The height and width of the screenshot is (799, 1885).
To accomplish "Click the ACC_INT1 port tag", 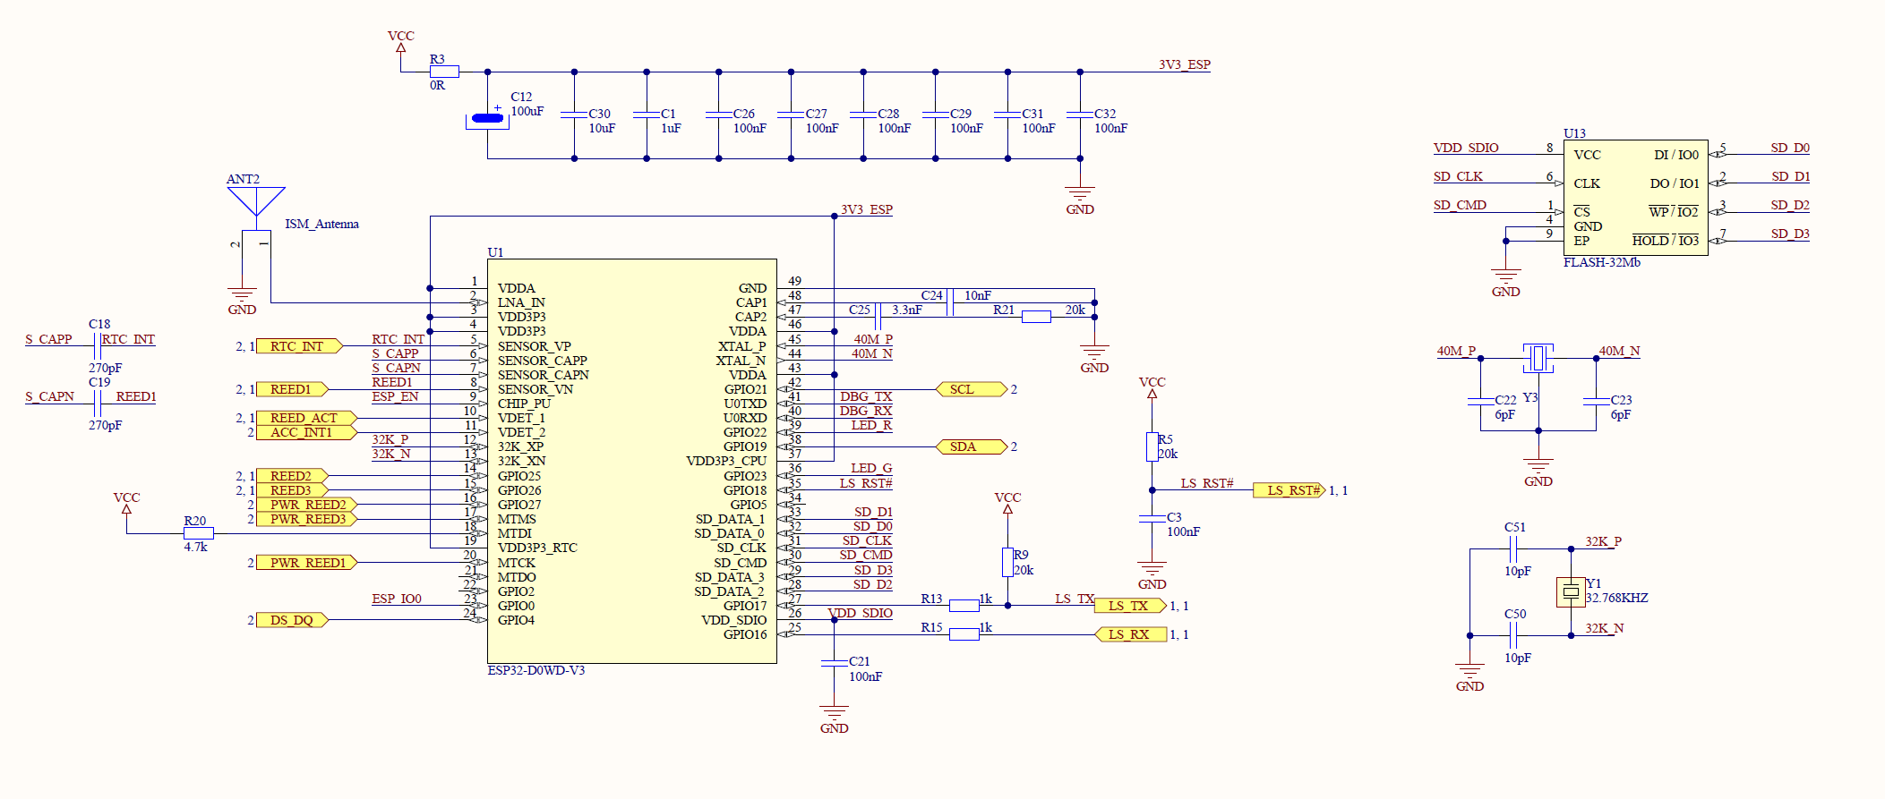I will tap(306, 432).
